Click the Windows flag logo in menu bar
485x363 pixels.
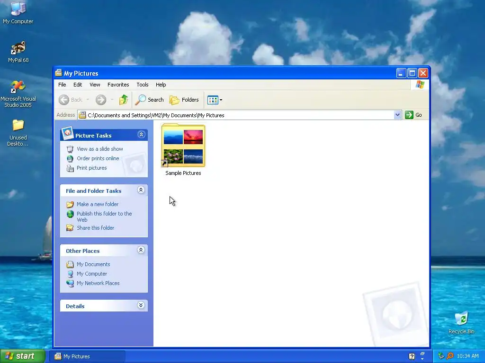[x=420, y=85]
